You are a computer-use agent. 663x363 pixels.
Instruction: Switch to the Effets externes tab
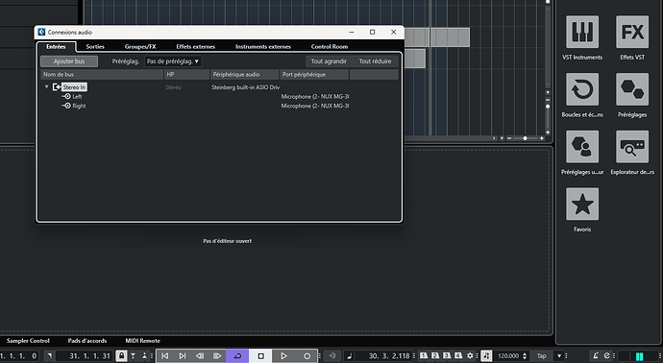point(195,46)
